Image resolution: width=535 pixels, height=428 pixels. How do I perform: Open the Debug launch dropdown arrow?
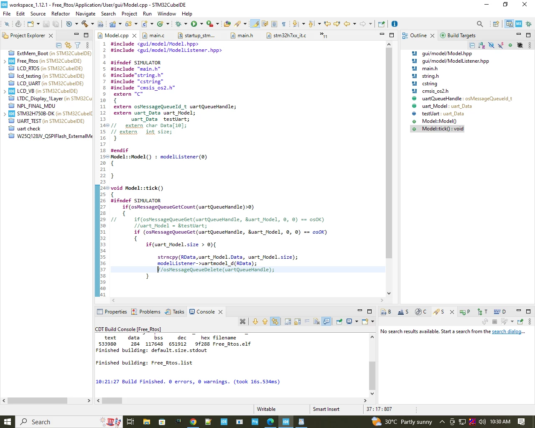pyautogui.click(x=186, y=24)
